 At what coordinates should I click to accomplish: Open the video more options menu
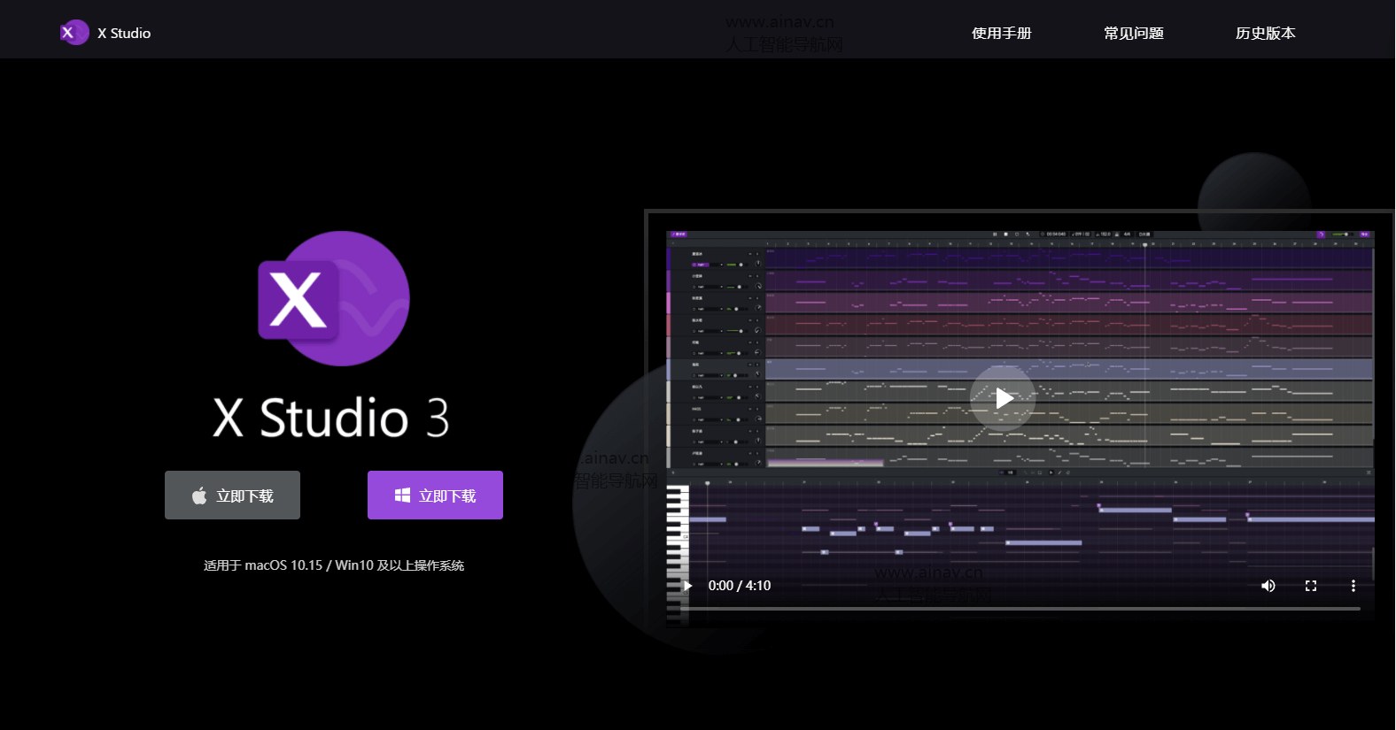pyautogui.click(x=1353, y=586)
